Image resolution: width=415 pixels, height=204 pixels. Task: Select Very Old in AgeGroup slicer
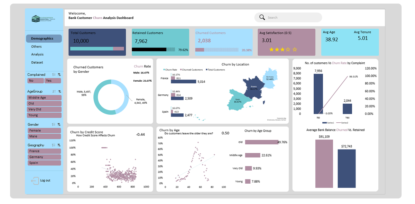(x=44, y=109)
